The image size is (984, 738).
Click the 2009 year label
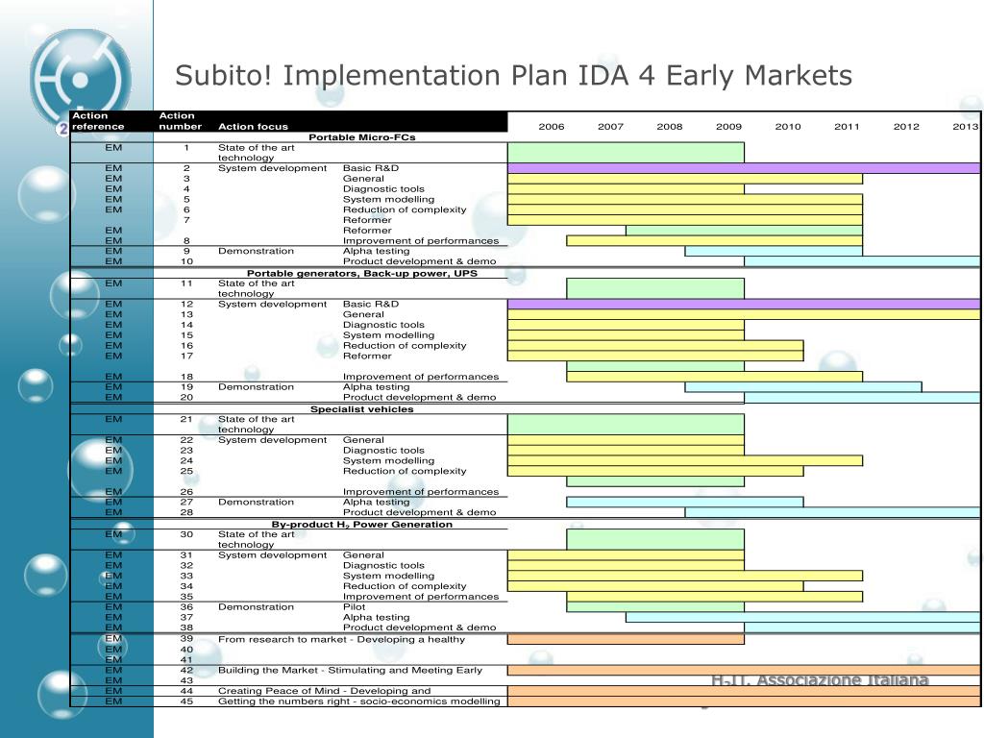(x=728, y=127)
